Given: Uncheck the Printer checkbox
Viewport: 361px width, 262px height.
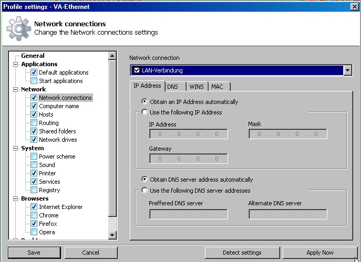Looking at the screenshot, I should coord(34,173).
